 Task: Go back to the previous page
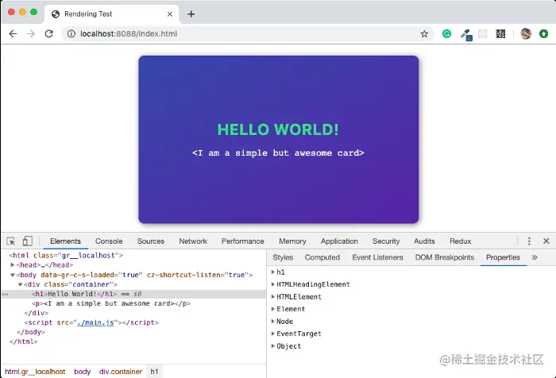(13, 33)
